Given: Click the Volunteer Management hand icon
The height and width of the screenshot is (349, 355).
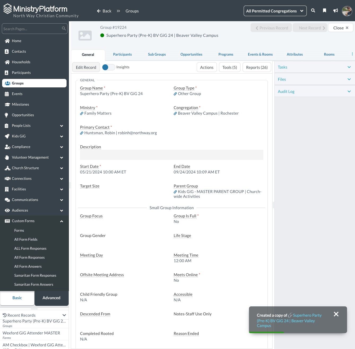Looking at the screenshot, I should tap(7, 157).
